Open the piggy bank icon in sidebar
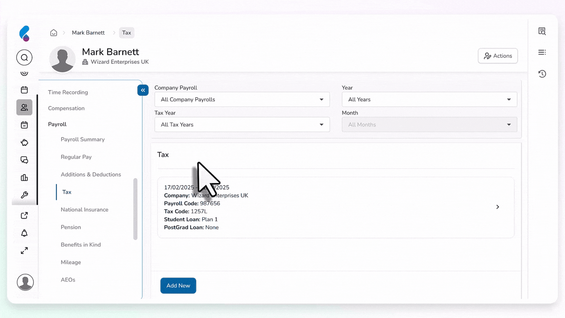565x318 pixels. tap(24, 143)
